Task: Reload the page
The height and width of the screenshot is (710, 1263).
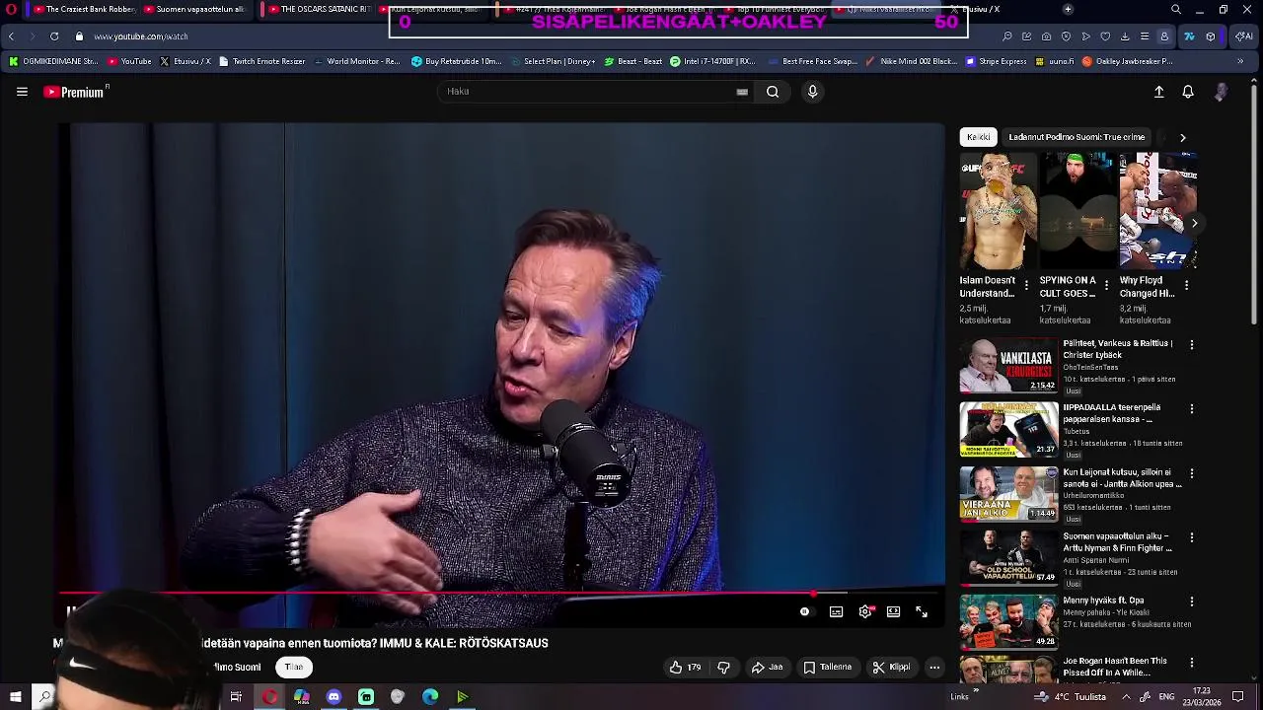Action: [x=54, y=36]
